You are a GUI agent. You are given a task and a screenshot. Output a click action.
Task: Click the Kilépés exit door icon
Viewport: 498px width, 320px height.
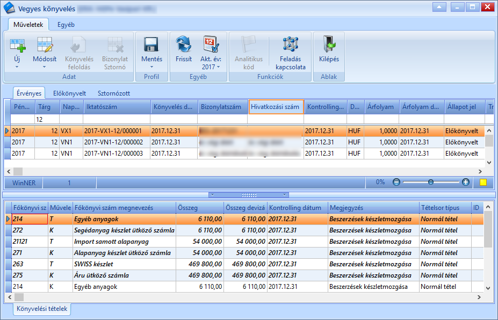pos(329,45)
